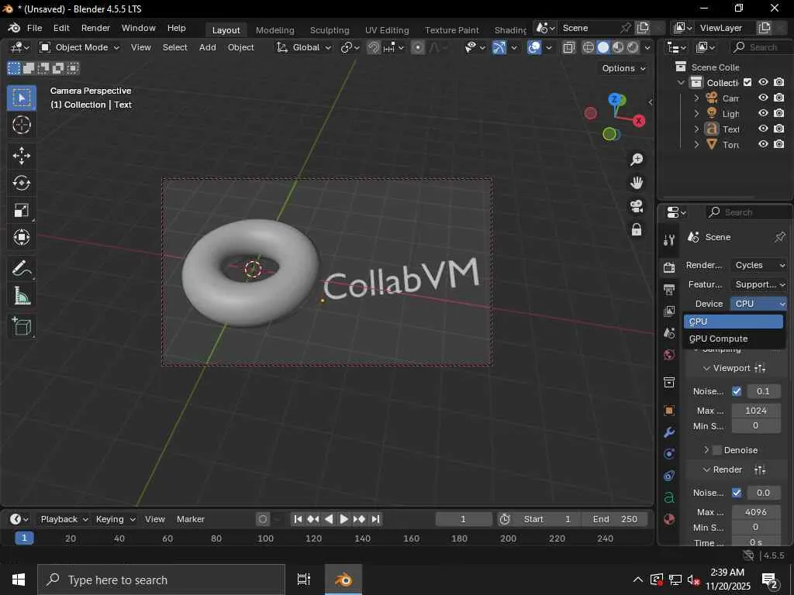794x595 pixels.
Task: Collapse the Viewport sampling section
Action: pyautogui.click(x=707, y=368)
